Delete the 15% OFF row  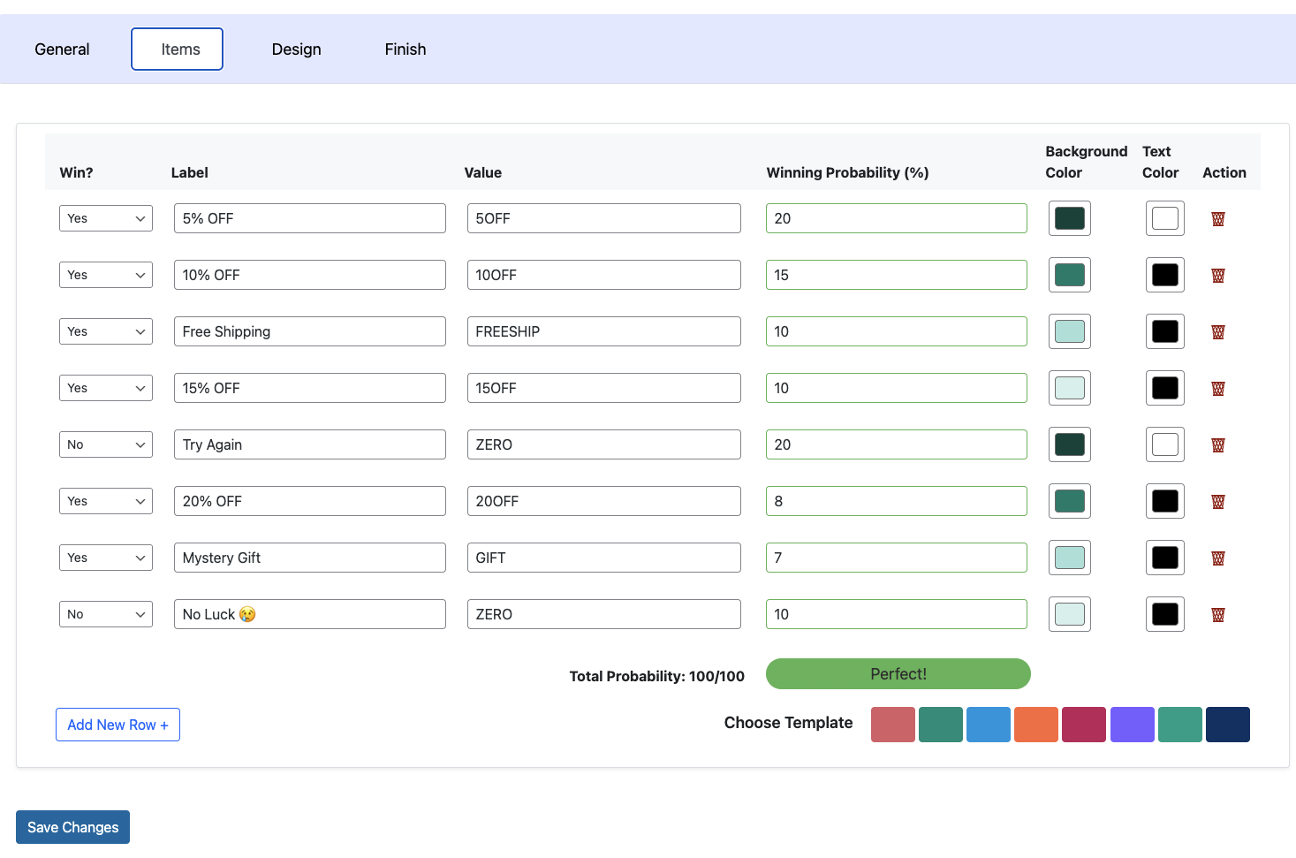[1217, 388]
